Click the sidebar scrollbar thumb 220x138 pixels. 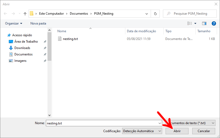tap(49, 46)
